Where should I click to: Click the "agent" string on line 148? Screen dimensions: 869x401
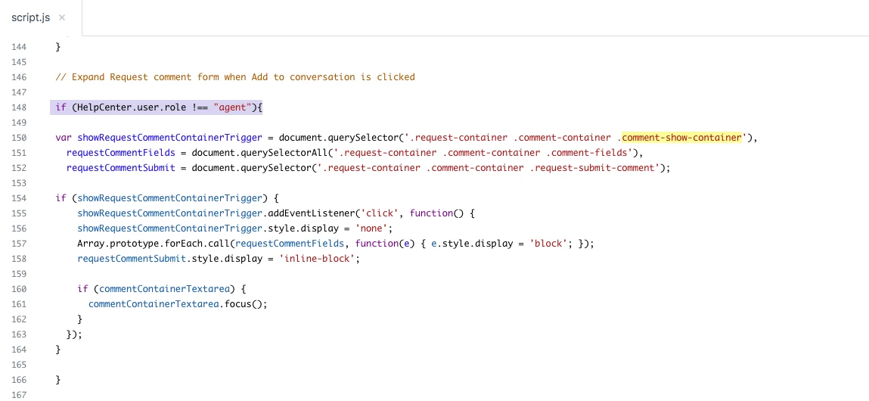tap(232, 107)
